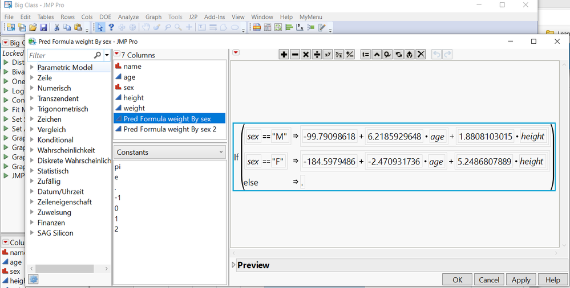Viewport: 570px width, 288px height.
Task: Expand the Preview section
Action: pos(234,265)
